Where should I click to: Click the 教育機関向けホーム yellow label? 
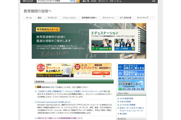pyautogui.click(x=48, y=29)
